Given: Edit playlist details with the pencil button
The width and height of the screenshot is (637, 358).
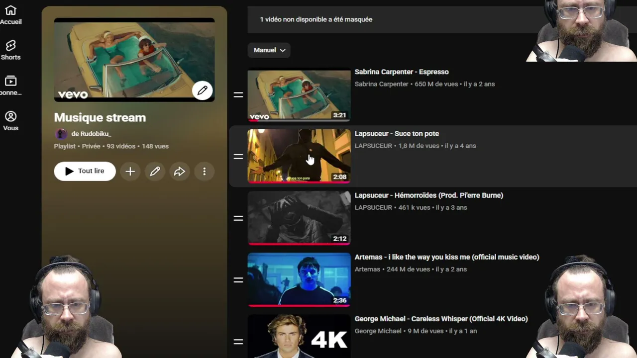Looking at the screenshot, I should [x=155, y=172].
